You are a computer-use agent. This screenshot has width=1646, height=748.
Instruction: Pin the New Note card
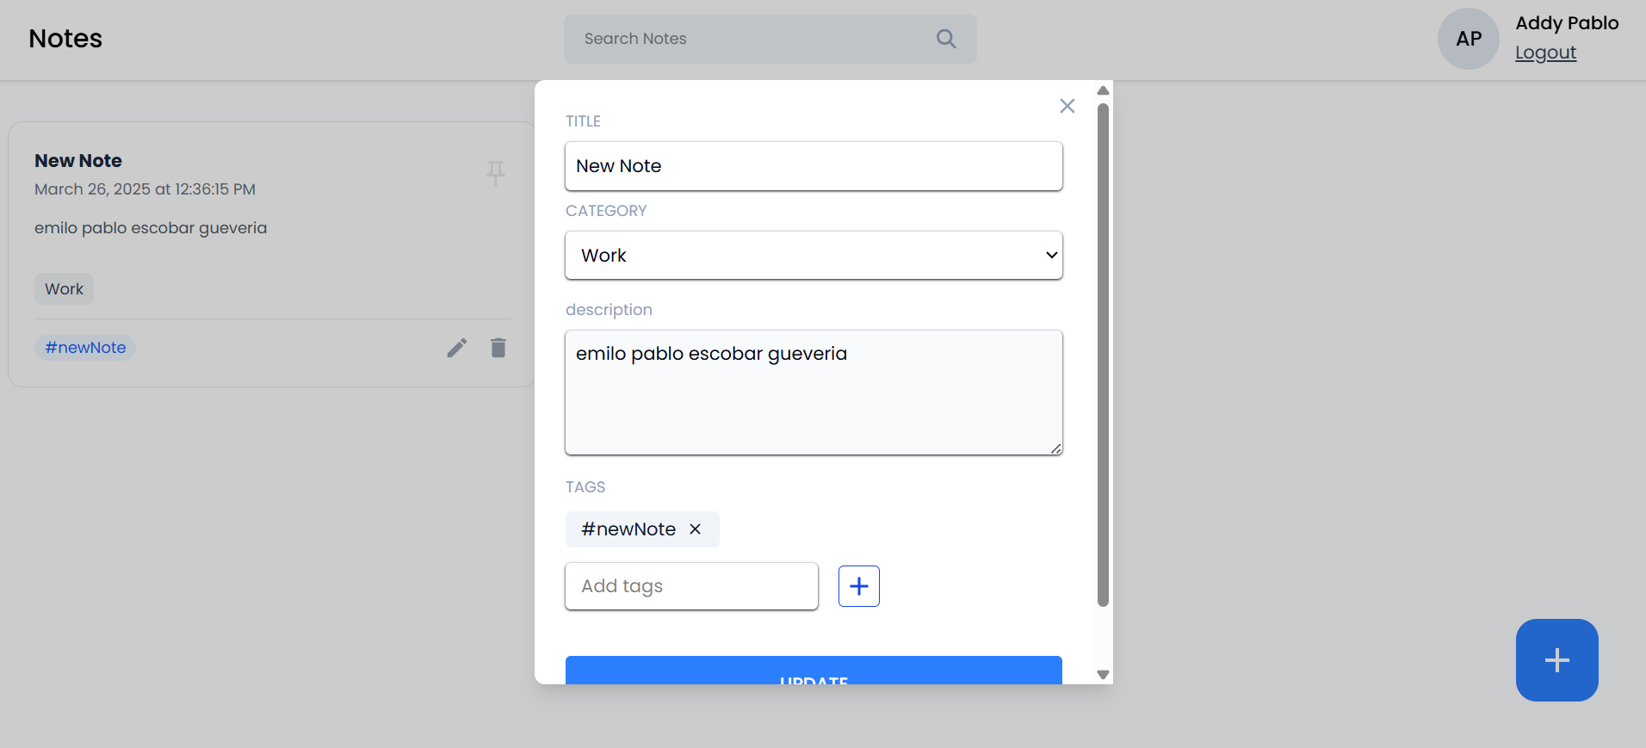495,172
